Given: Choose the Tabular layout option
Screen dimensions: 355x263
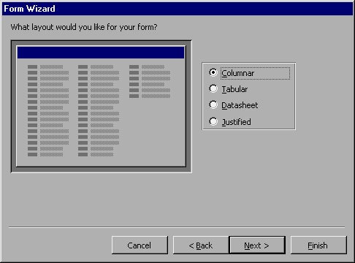Looking at the screenshot, I should tap(213, 88).
